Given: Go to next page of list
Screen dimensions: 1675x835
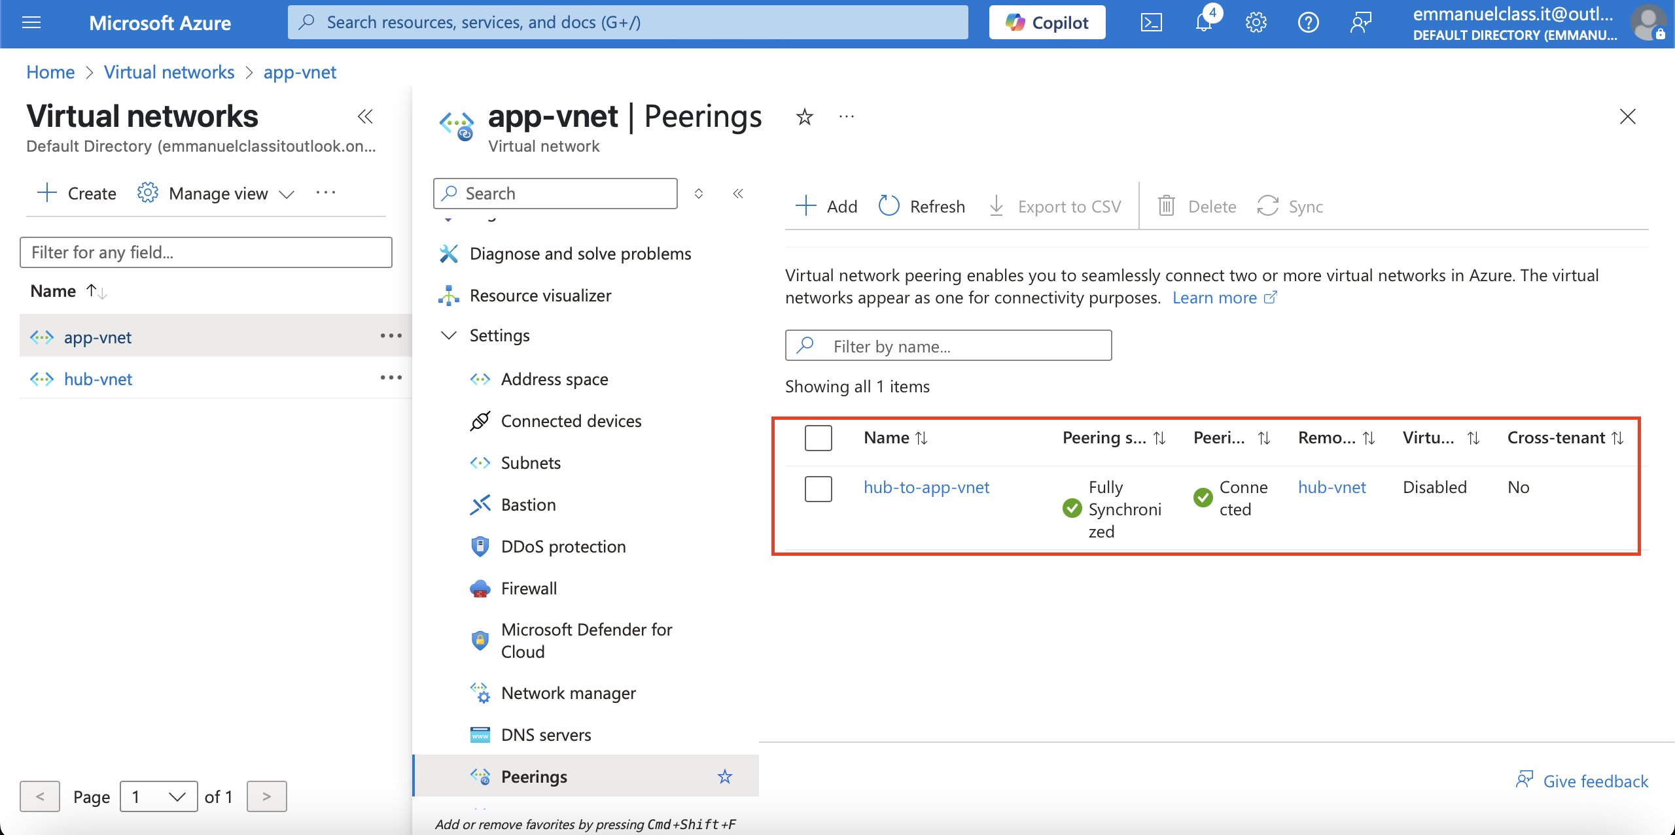Looking at the screenshot, I should pyautogui.click(x=266, y=796).
